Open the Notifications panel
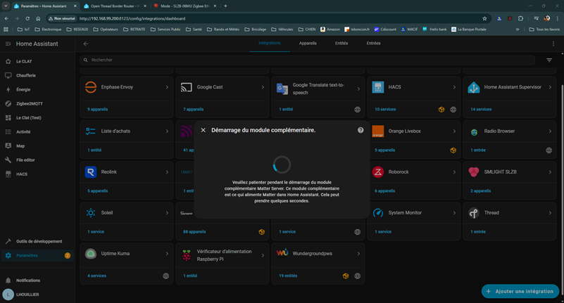 click(x=28, y=280)
